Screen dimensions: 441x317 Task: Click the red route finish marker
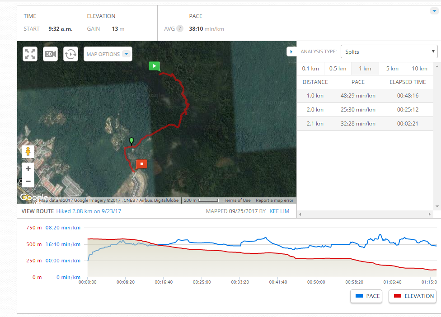pyautogui.click(x=141, y=165)
